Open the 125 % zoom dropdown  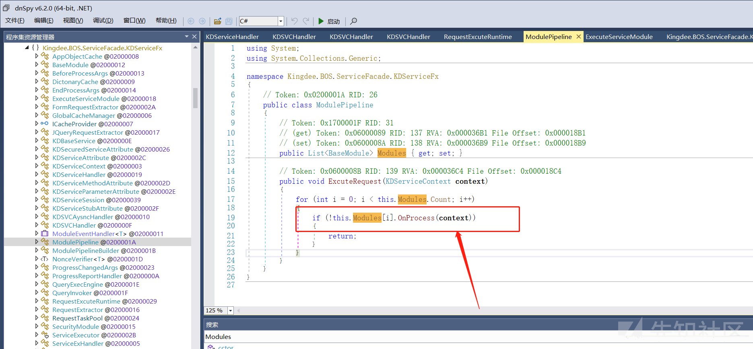pos(231,310)
